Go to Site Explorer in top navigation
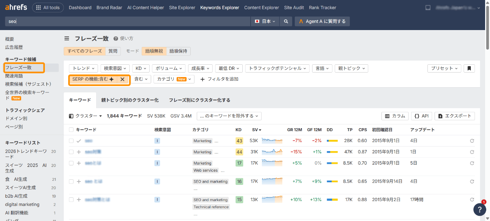Image resolution: width=490 pixels, height=221 pixels. [182, 8]
